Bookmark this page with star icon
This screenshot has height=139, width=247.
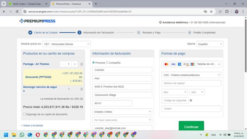(211, 12)
